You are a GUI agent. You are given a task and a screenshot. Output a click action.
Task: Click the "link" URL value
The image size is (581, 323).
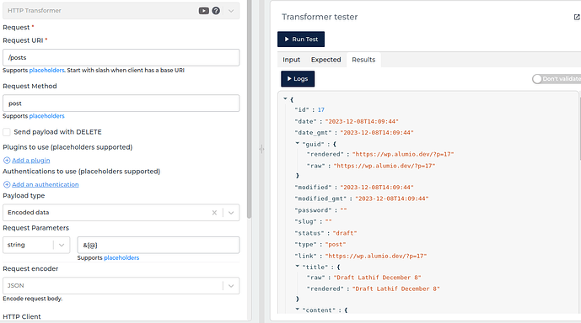click(376, 256)
